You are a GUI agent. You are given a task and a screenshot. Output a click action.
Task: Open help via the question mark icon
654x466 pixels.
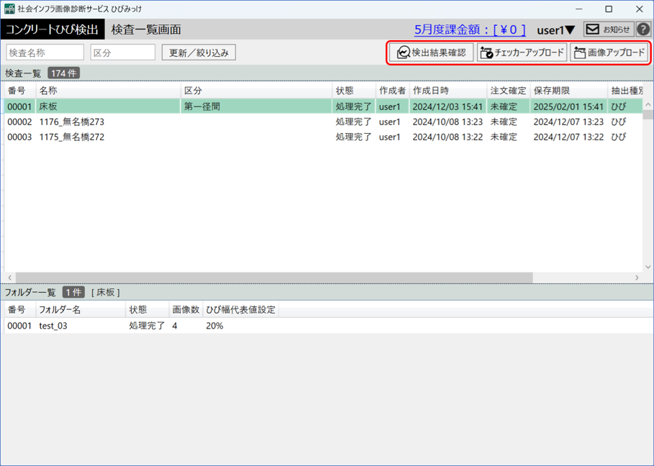point(643,29)
